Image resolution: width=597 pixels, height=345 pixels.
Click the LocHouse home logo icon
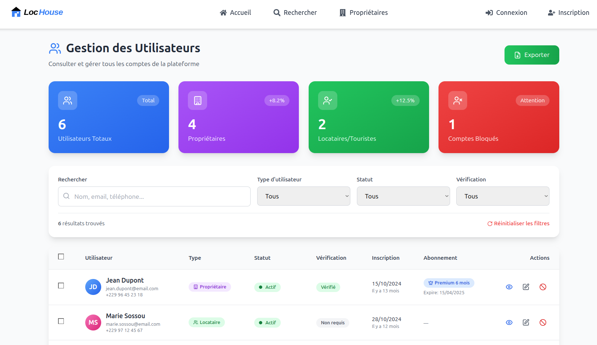tap(16, 12)
